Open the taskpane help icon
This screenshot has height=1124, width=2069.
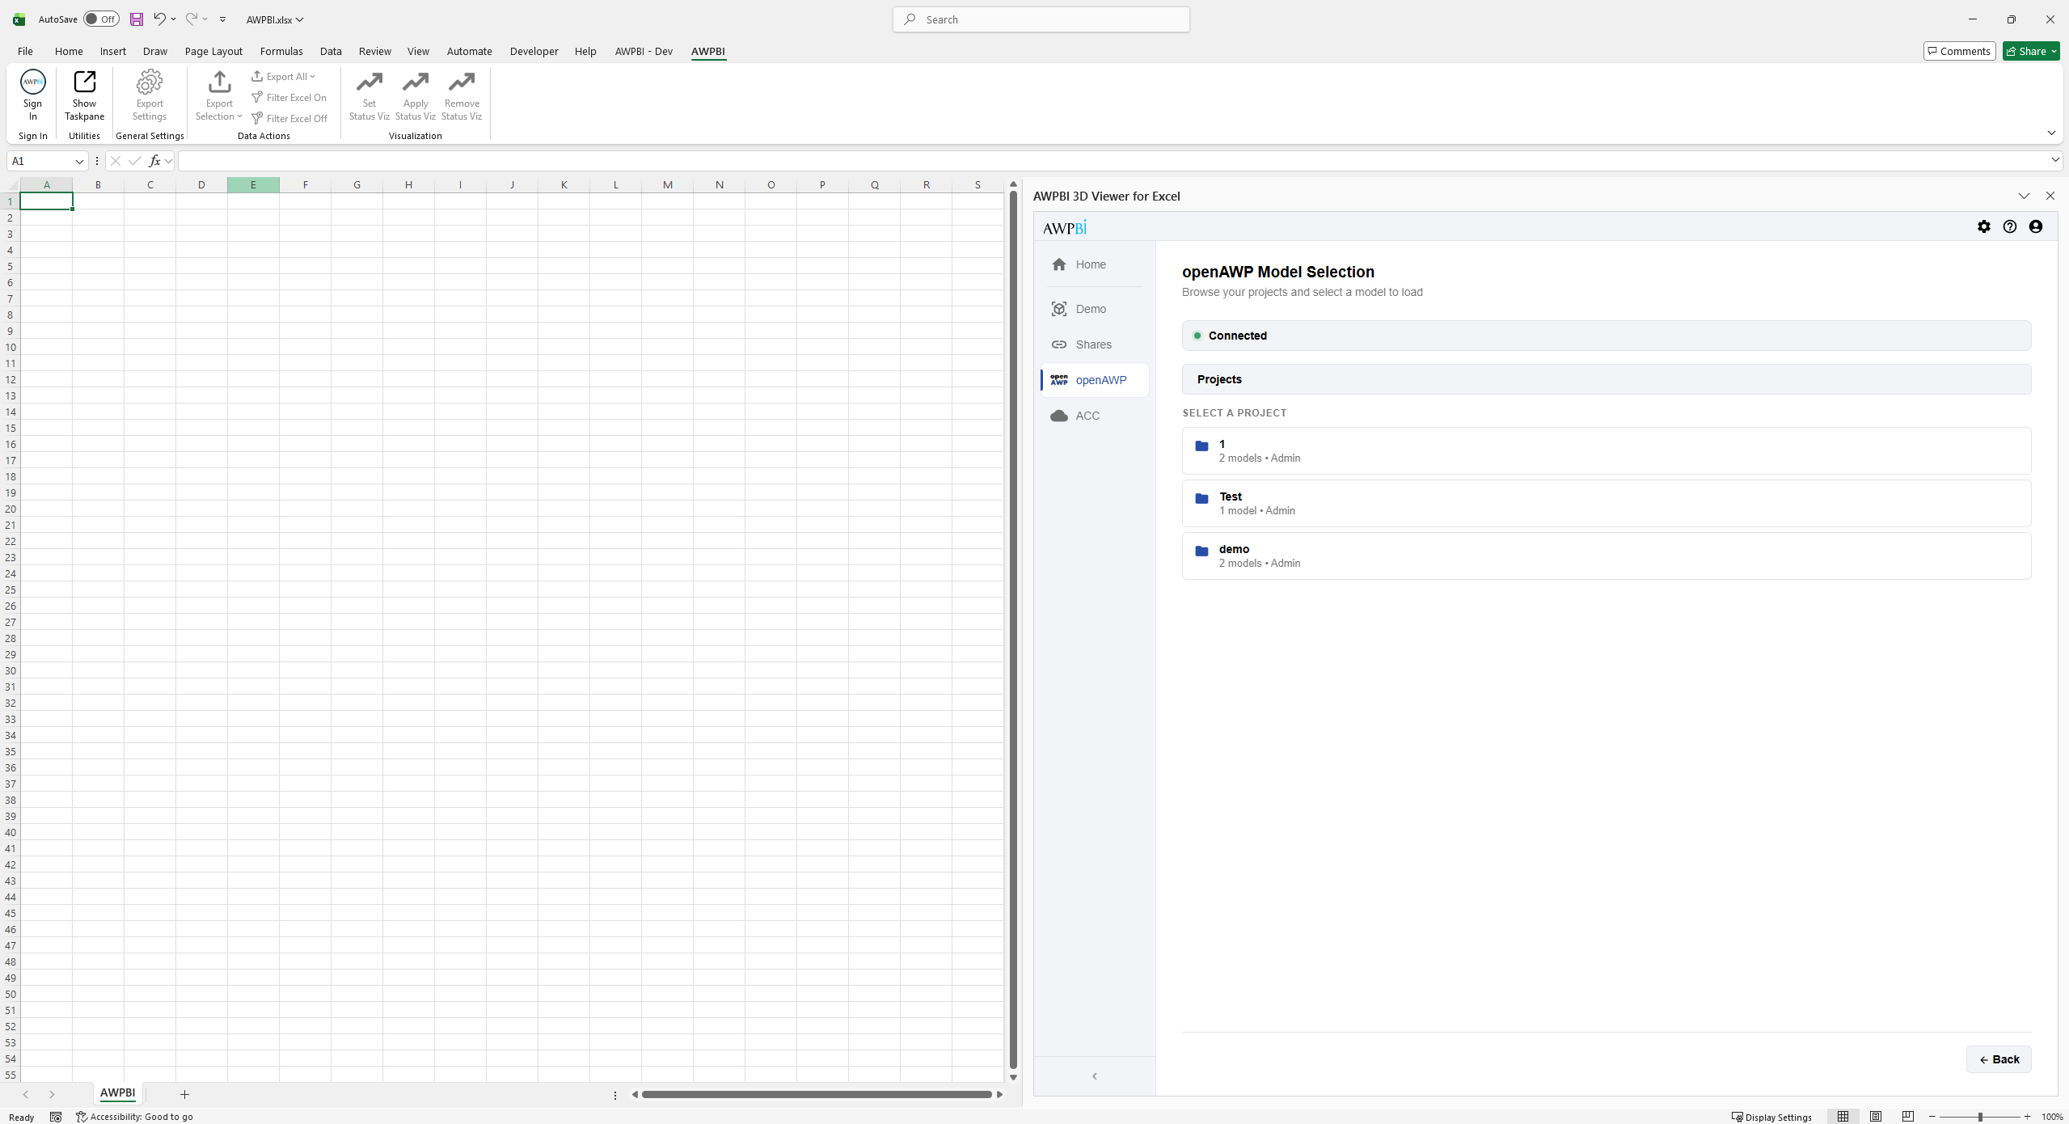(2009, 226)
